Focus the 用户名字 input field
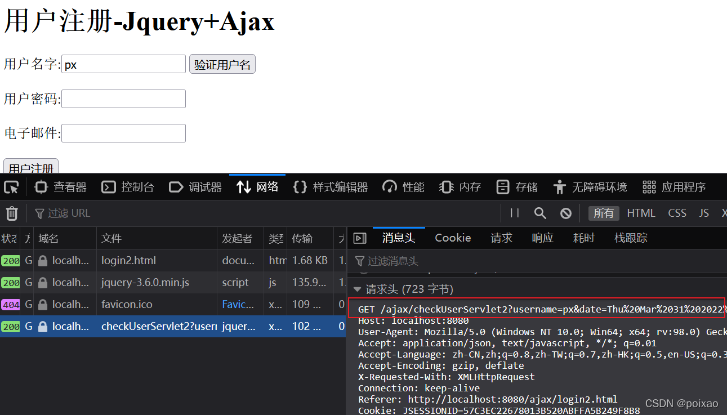 123,64
